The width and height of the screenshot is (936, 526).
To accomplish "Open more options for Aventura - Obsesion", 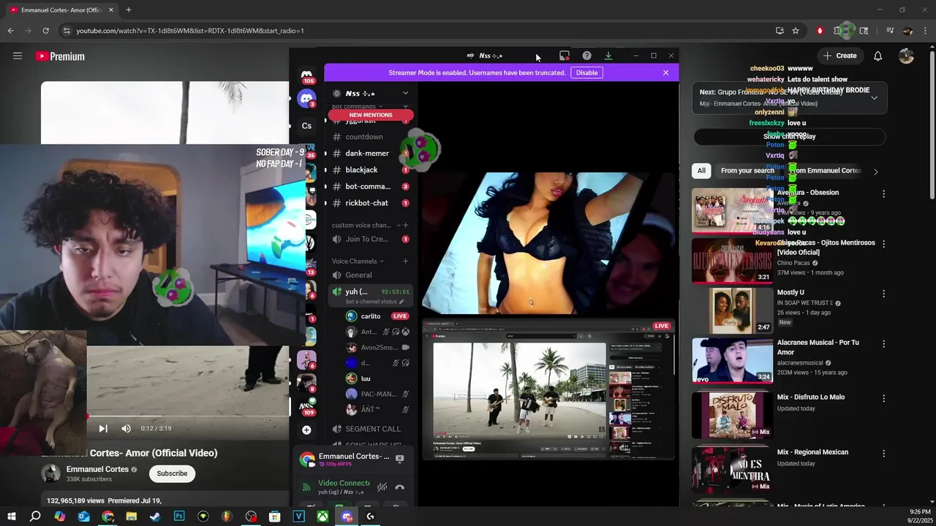I will coord(883,194).
